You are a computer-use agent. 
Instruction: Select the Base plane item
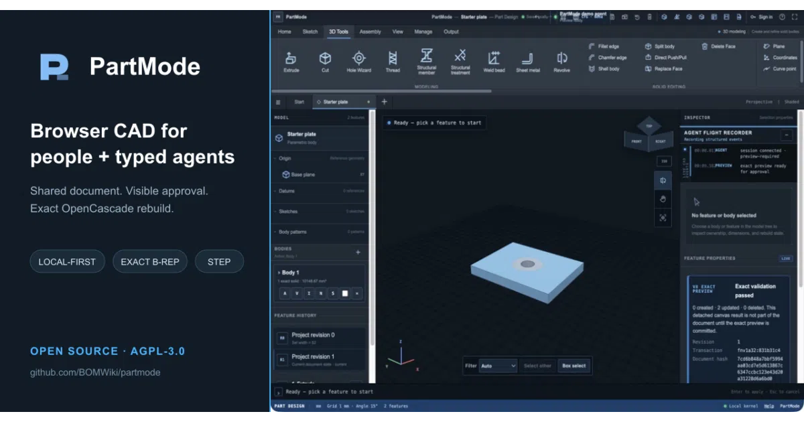pyautogui.click(x=321, y=174)
